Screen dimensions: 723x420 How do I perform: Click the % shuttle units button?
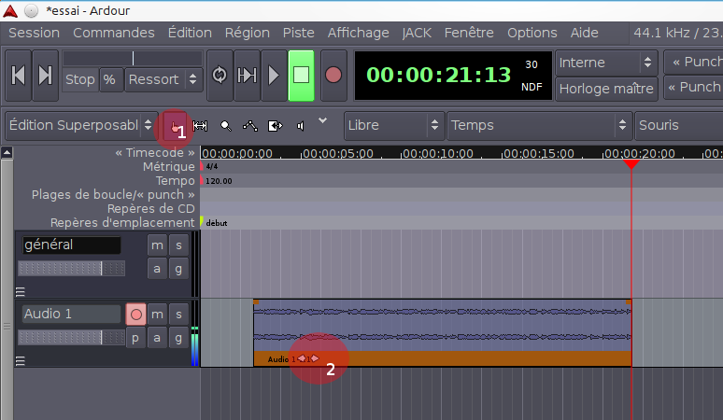pyautogui.click(x=109, y=79)
